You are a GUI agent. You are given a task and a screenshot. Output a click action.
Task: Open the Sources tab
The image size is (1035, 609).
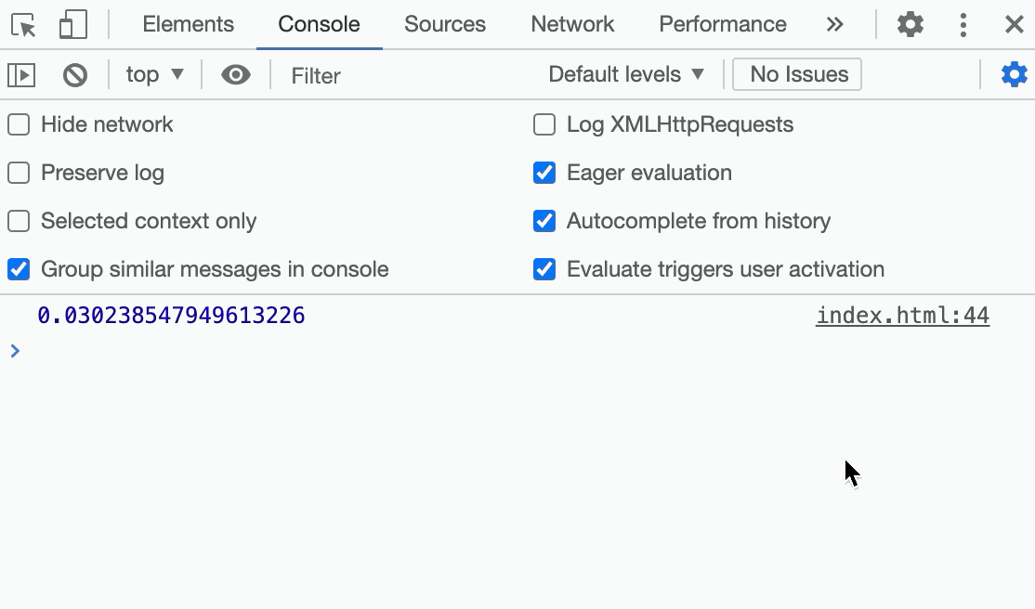(445, 24)
